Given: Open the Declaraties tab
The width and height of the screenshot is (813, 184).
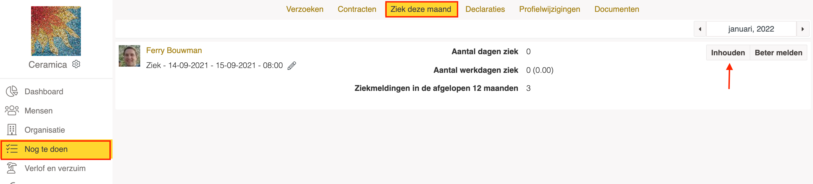Looking at the screenshot, I should tap(485, 9).
